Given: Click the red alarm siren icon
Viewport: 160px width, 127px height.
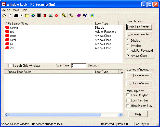Looking at the screenshot, I should point(45,16).
